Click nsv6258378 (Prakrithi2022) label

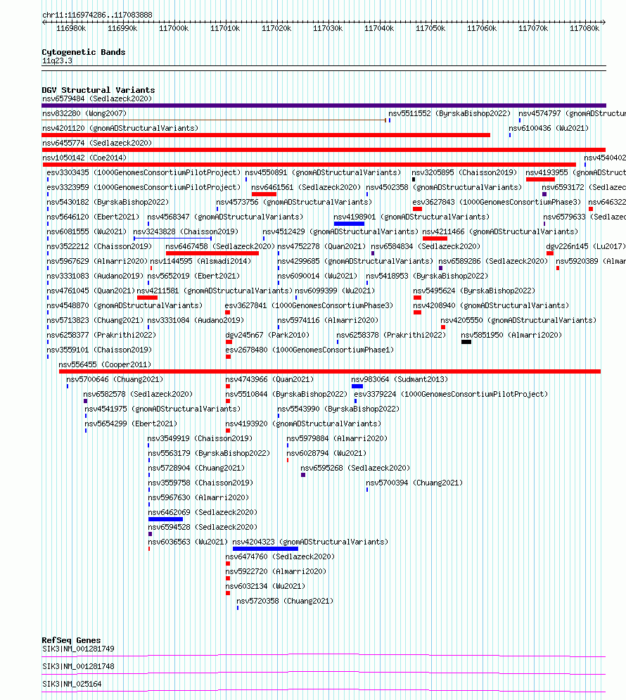(391, 336)
